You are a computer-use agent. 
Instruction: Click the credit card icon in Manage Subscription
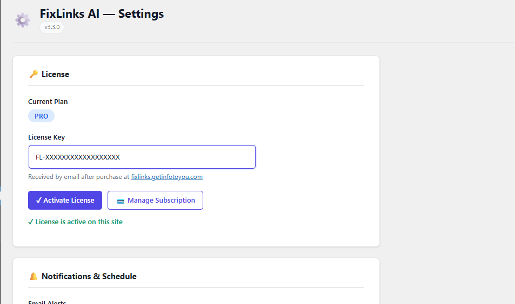click(121, 201)
